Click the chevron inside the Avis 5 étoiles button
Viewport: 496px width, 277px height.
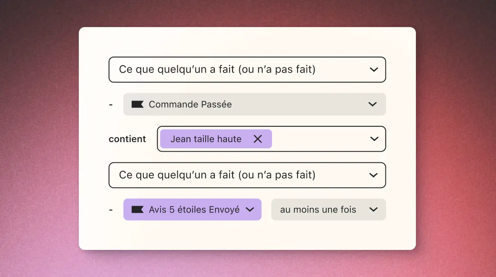(250, 210)
